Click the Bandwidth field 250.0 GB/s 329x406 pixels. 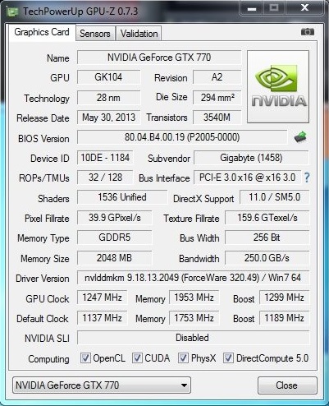(x=267, y=258)
